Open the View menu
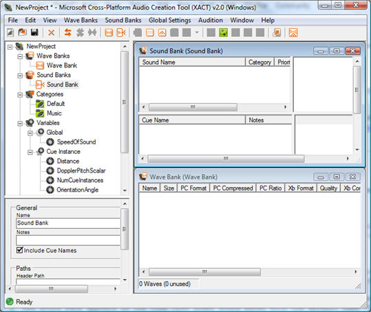 tap(50, 21)
